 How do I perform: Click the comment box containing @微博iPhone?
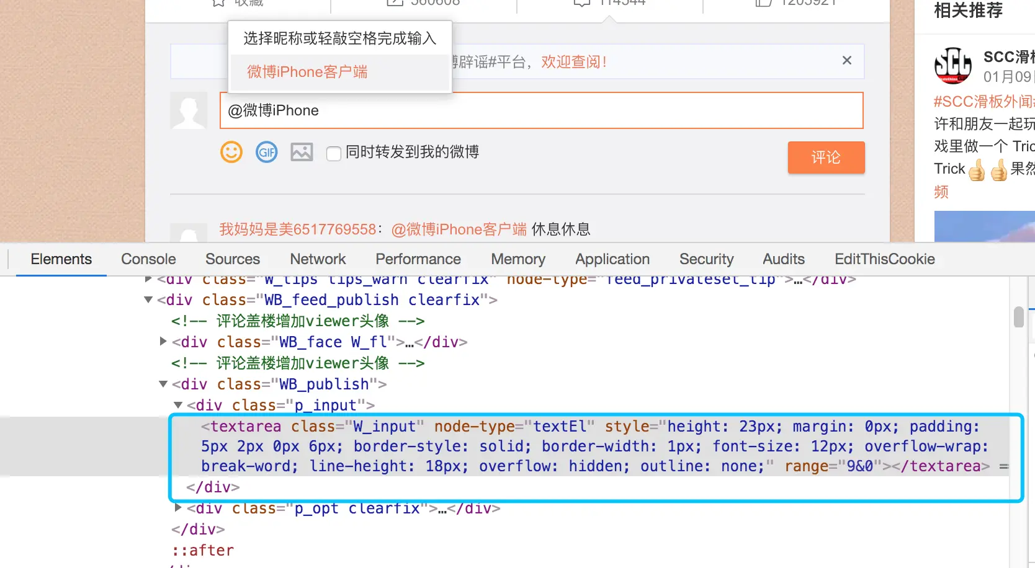point(541,110)
